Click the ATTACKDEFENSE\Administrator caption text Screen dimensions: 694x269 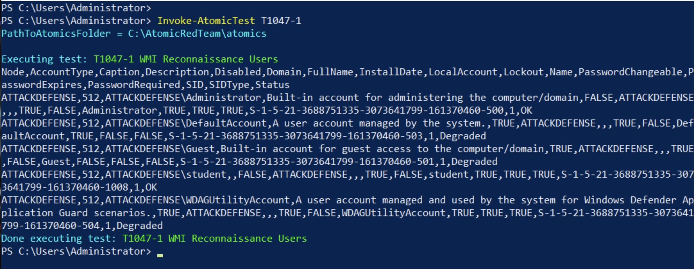(x=183, y=98)
